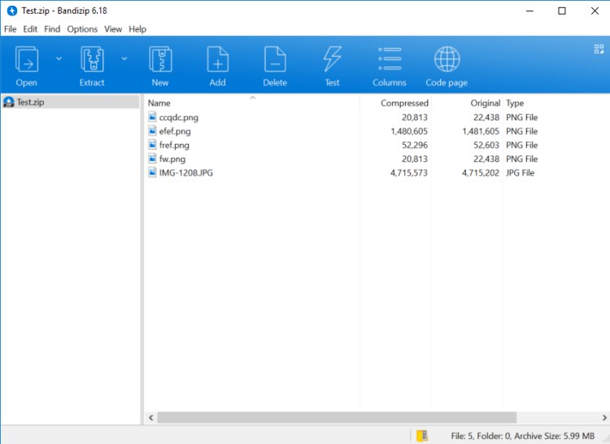The height and width of the screenshot is (444, 610).
Task: Create a new archive with New icon
Action: (x=160, y=61)
